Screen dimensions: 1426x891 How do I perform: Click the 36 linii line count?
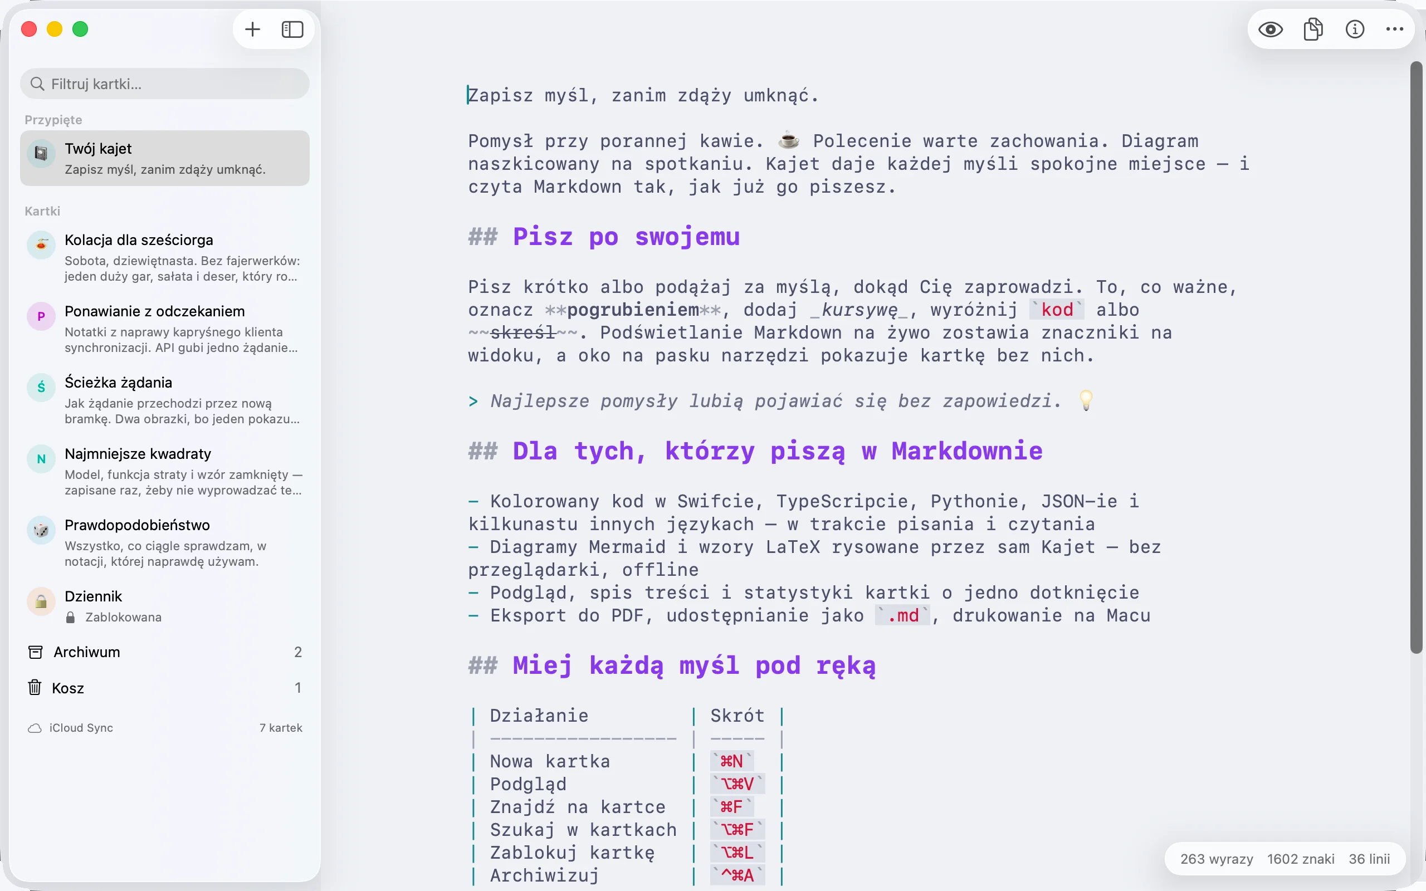coord(1369,859)
